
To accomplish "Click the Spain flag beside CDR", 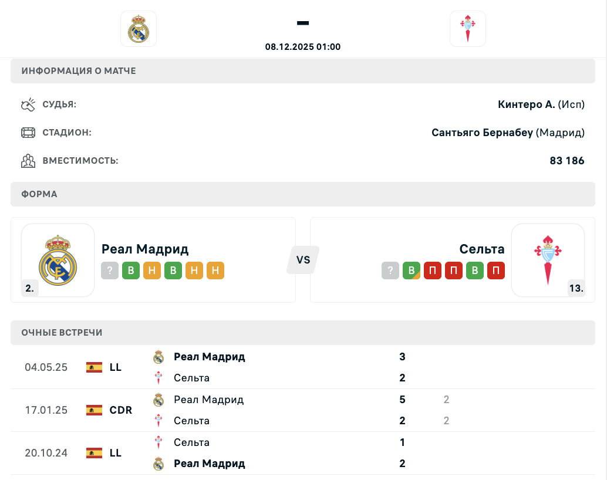I will pos(94,410).
